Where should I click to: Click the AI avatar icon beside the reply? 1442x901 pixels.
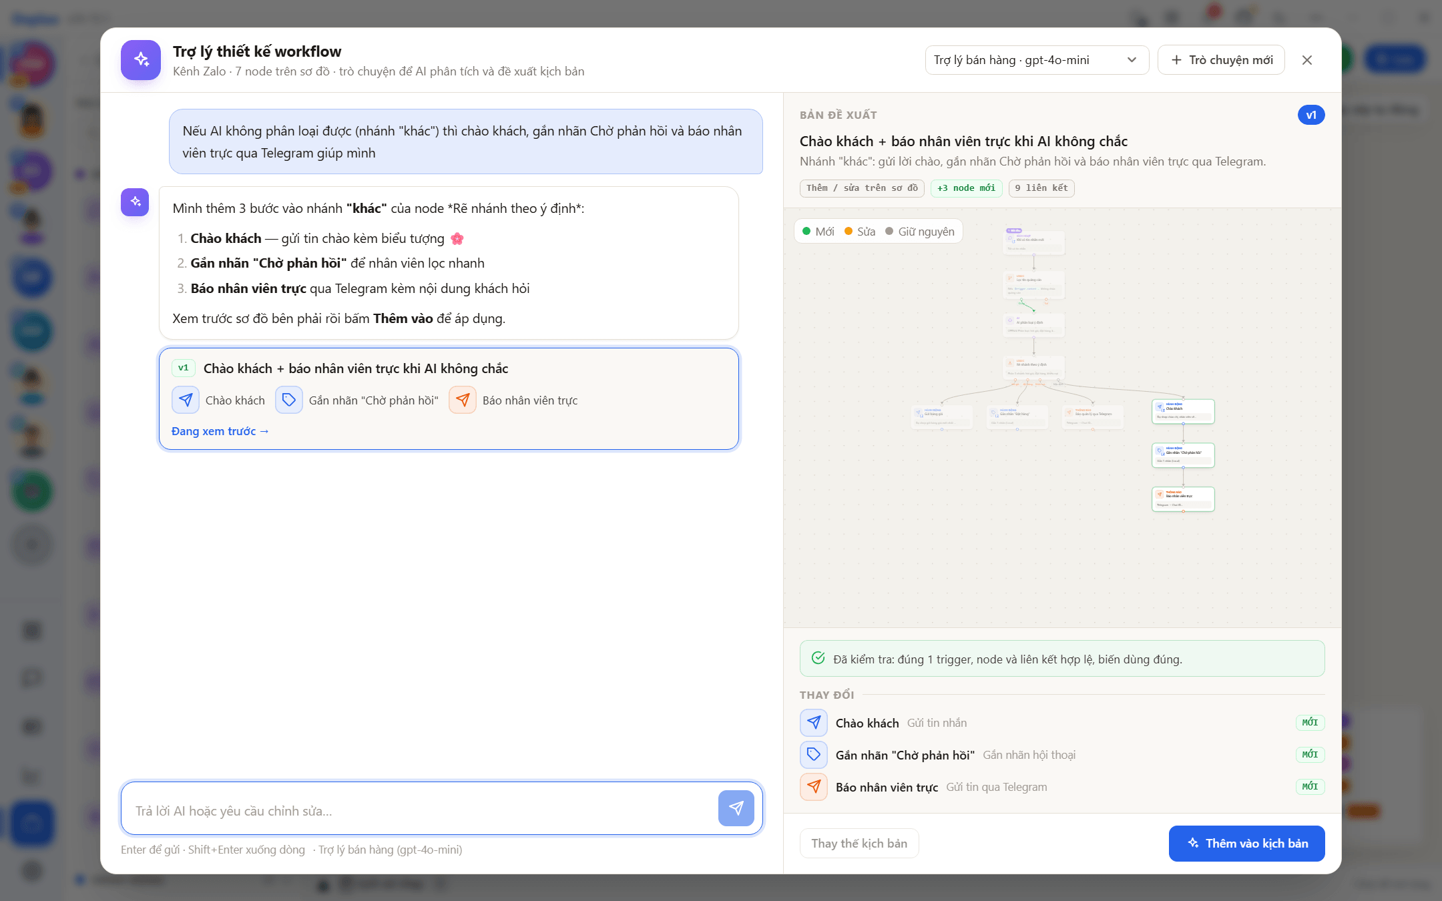pyautogui.click(x=135, y=202)
